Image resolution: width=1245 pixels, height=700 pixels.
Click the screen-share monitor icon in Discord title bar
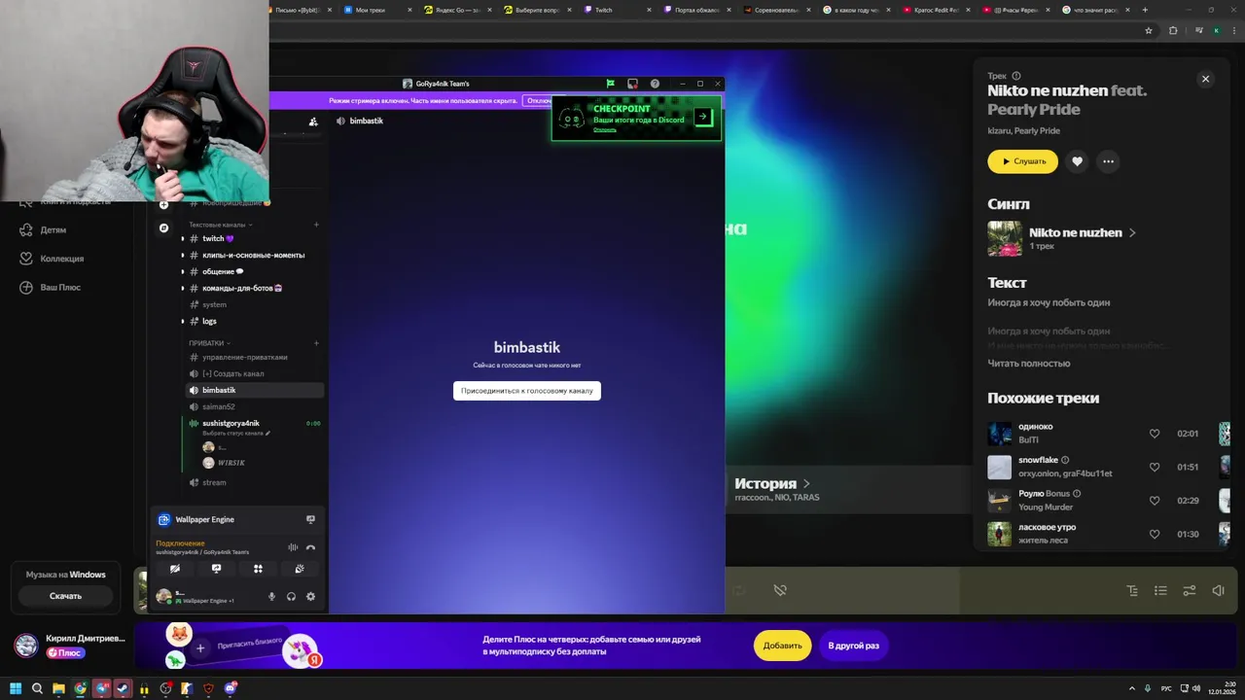pyautogui.click(x=632, y=84)
